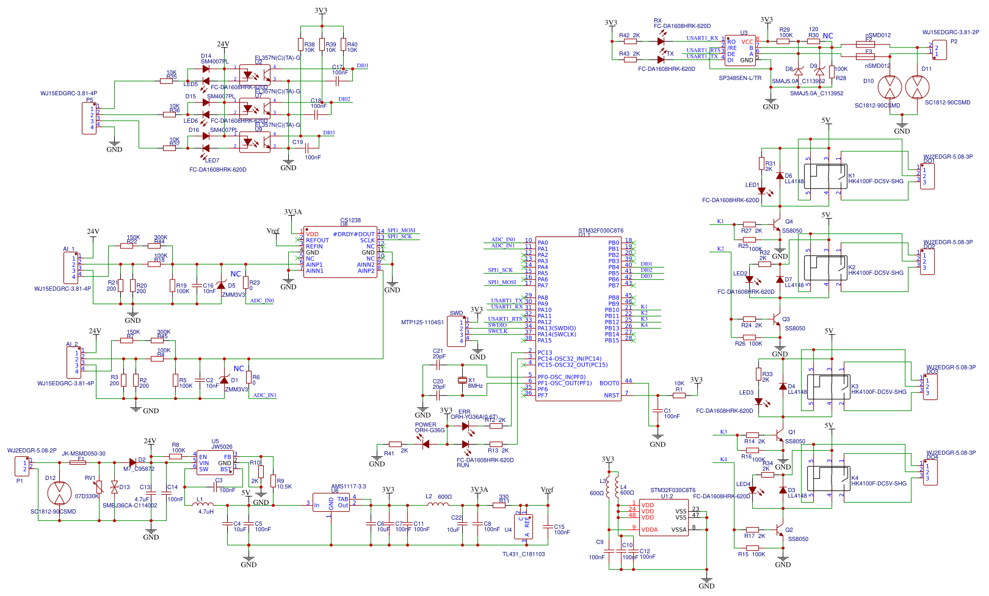
Task: Click the BOOT0 pin name
Action: [609, 383]
